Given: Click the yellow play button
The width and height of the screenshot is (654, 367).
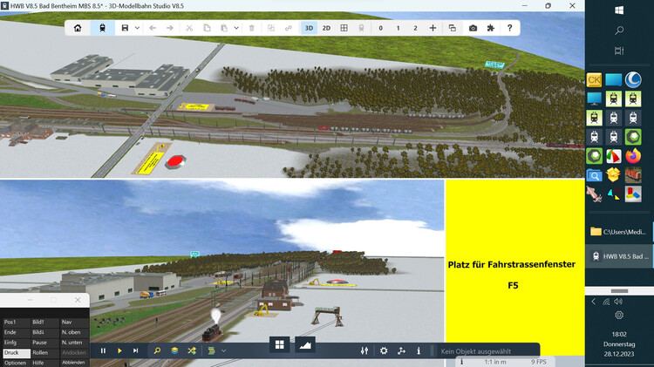Looking at the screenshot, I should click(x=119, y=350).
